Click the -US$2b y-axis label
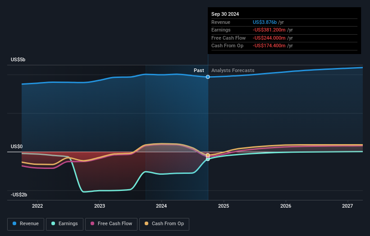 tap(19, 195)
